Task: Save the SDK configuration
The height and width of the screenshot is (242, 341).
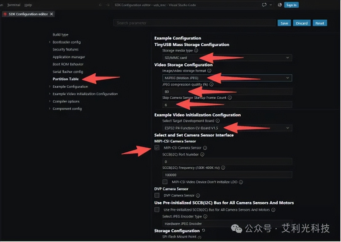Action: coord(284,23)
